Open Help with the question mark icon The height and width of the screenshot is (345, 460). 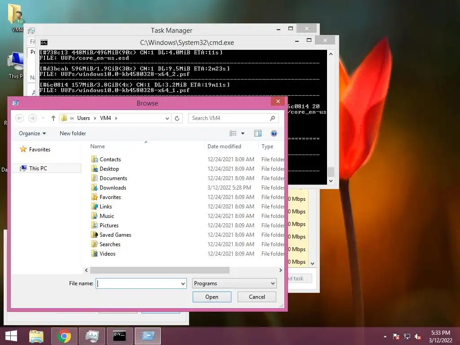274,133
